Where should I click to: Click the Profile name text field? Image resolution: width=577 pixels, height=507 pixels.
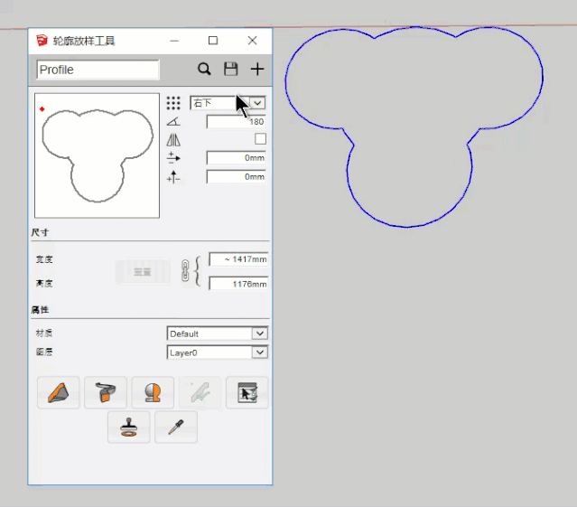pyautogui.click(x=98, y=70)
